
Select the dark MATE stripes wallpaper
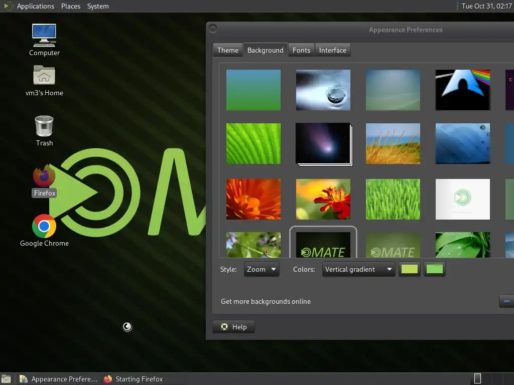(323, 245)
